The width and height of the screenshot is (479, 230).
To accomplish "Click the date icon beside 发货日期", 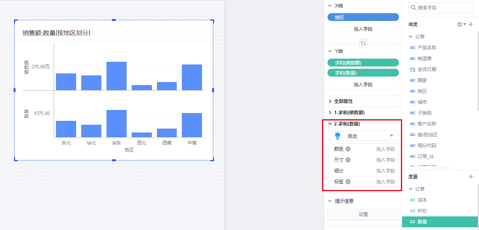I will click(413, 70).
